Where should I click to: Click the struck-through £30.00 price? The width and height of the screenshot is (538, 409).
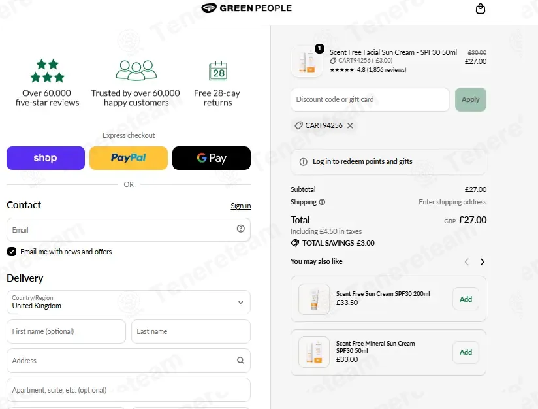coord(477,52)
